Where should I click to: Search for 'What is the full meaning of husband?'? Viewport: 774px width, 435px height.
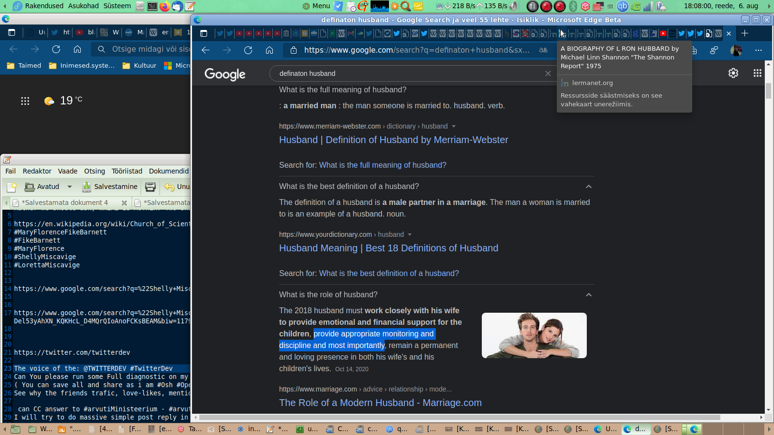383,165
